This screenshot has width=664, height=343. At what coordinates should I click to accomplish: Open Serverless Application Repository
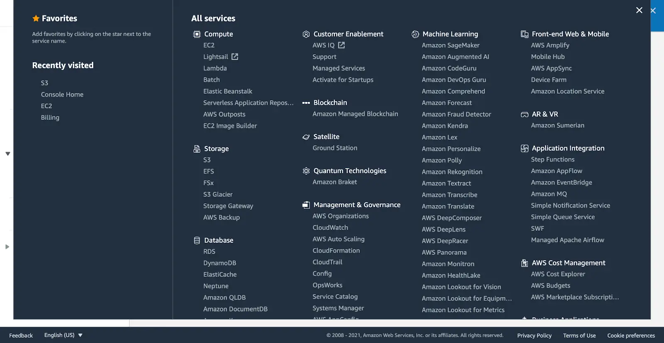point(248,103)
